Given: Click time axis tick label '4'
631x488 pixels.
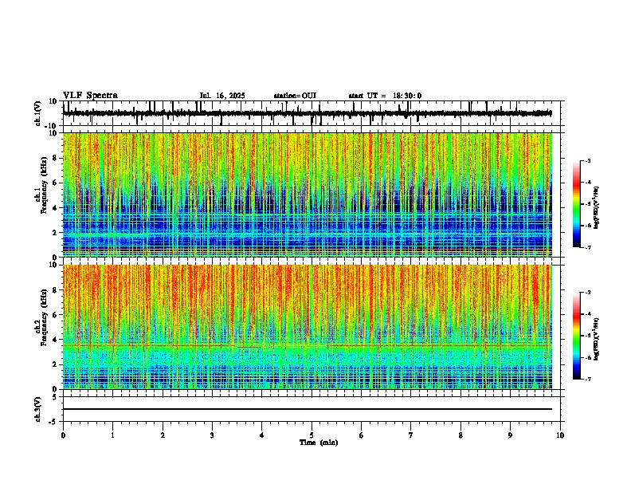Looking at the screenshot, I should [262, 435].
